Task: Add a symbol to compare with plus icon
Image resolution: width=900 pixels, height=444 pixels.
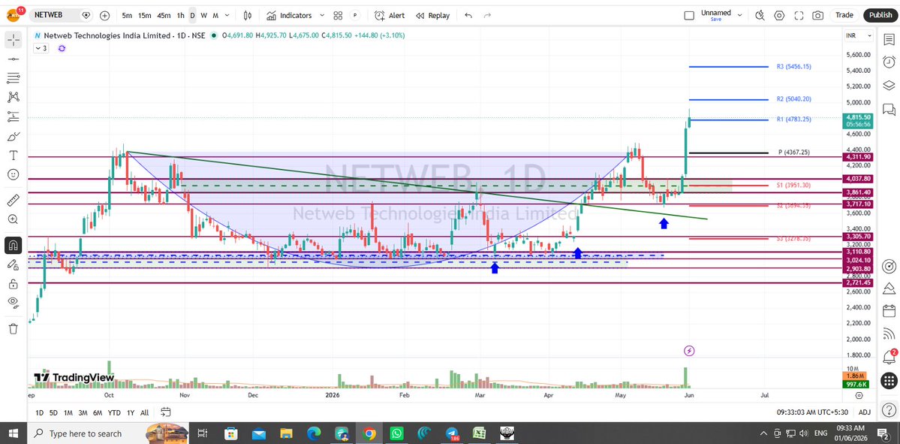Action: point(104,16)
